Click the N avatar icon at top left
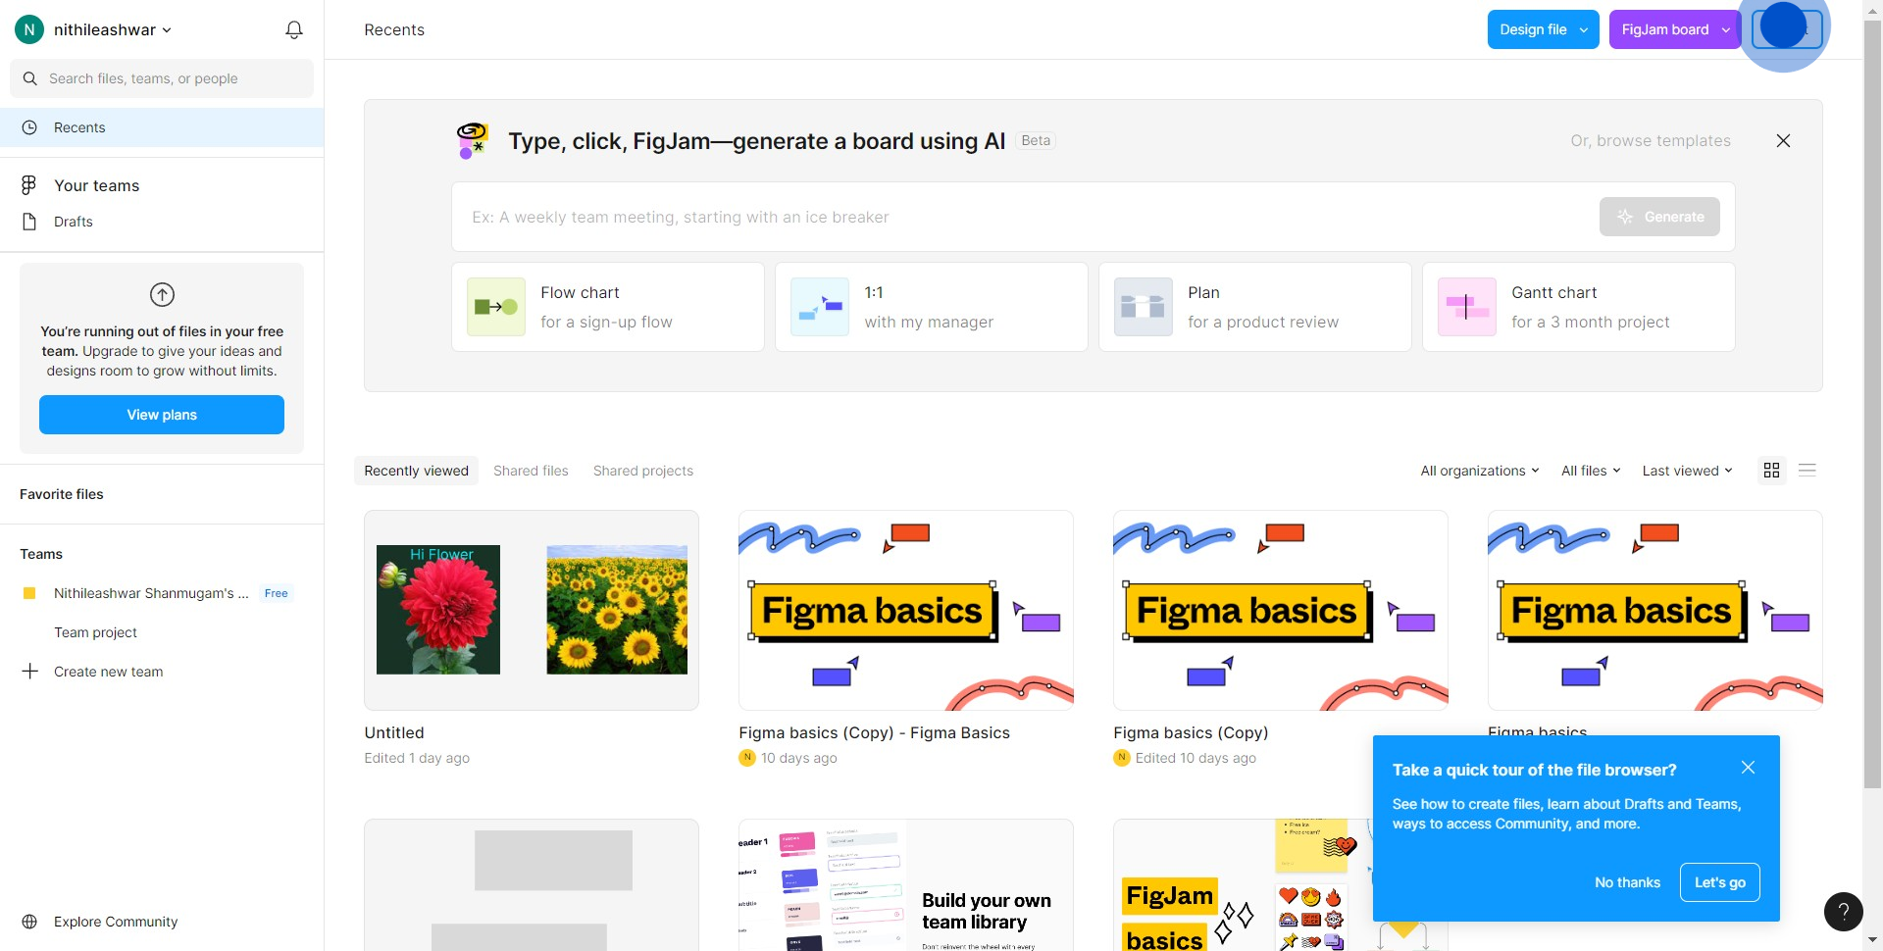 point(29,29)
